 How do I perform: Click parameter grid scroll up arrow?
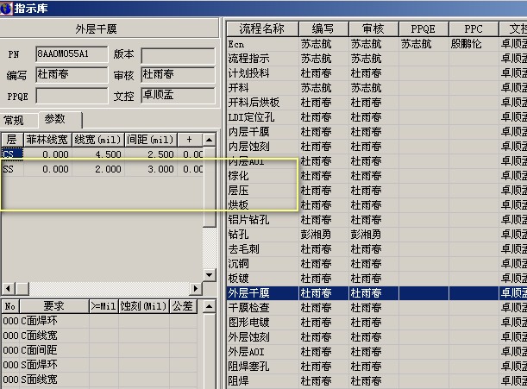210,140
